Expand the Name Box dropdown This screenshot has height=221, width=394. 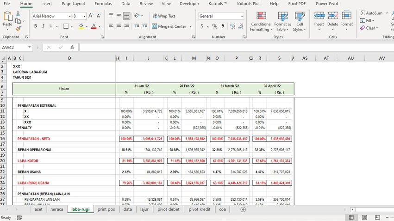coord(29,47)
